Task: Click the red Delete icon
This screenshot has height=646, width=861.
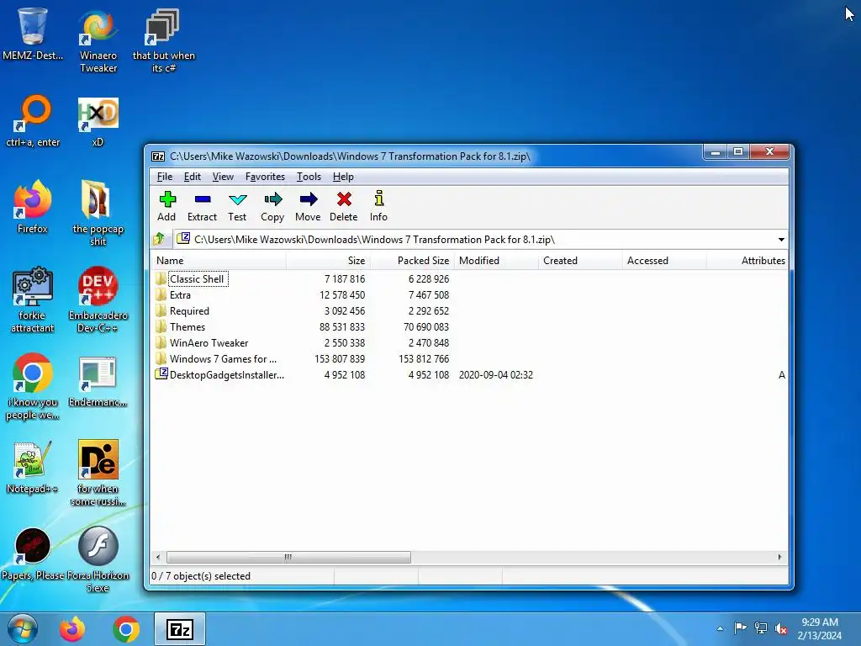Action: pyautogui.click(x=344, y=206)
